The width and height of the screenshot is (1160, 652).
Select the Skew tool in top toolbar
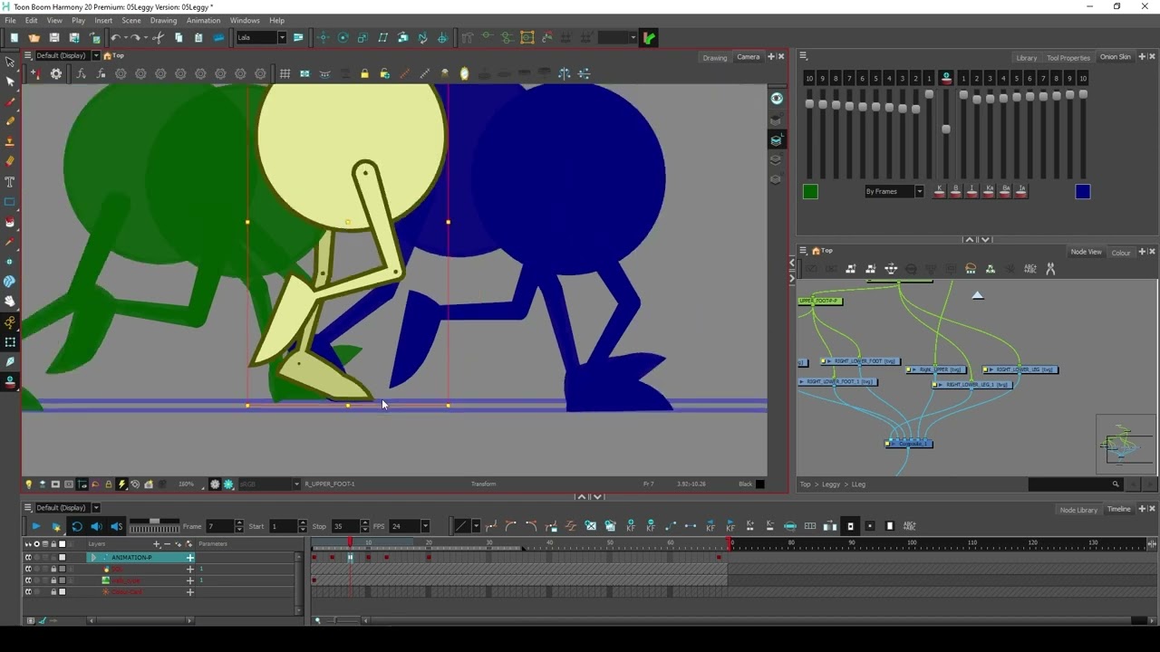click(382, 38)
